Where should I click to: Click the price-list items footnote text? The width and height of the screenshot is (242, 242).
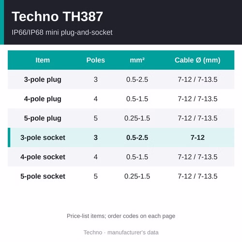click(x=121, y=216)
